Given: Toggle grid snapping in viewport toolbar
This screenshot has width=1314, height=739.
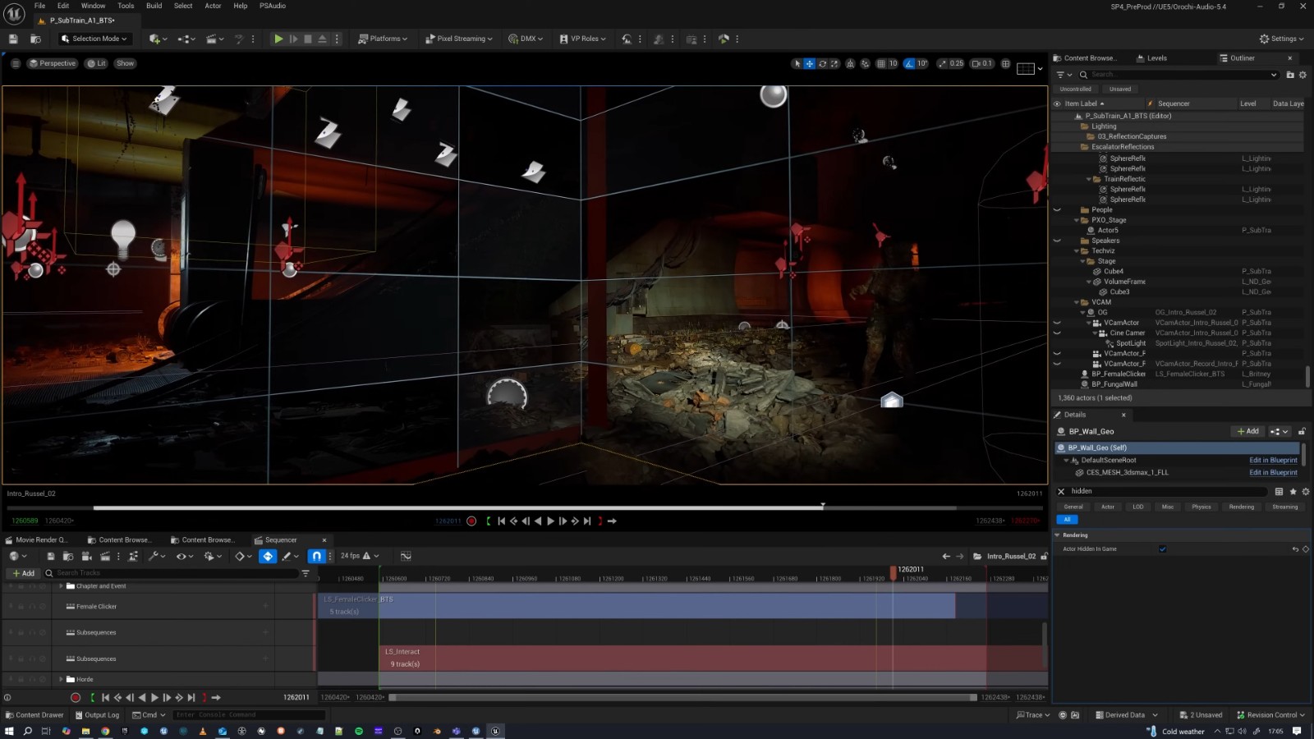Looking at the screenshot, I should pyautogui.click(x=881, y=63).
